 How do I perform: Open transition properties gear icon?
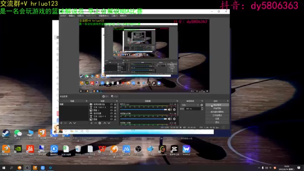pos(202,105)
